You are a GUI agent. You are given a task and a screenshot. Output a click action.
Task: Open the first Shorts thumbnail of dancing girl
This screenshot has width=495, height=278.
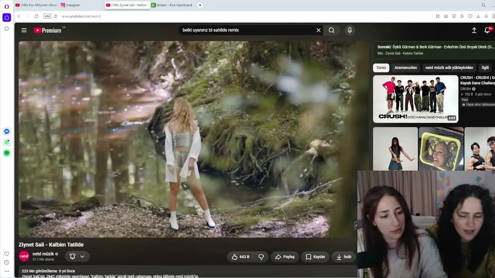tap(395, 149)
